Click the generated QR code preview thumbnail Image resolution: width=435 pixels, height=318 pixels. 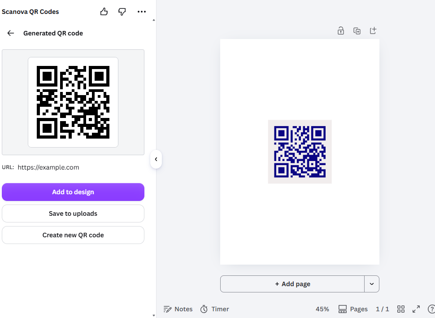pyautogui.click(x=73, y=102)
